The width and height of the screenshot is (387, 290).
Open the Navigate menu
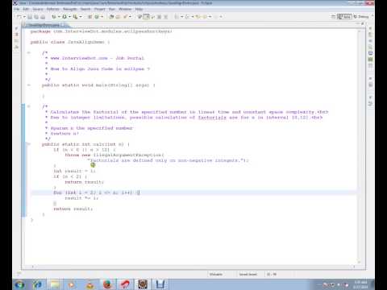click(70, 9)
